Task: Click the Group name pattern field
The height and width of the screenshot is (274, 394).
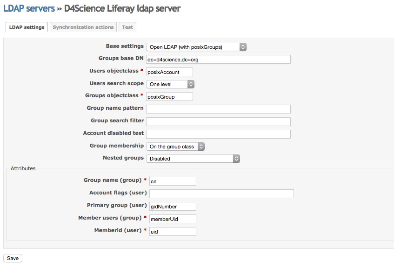Action: click(x=218, y=109)
